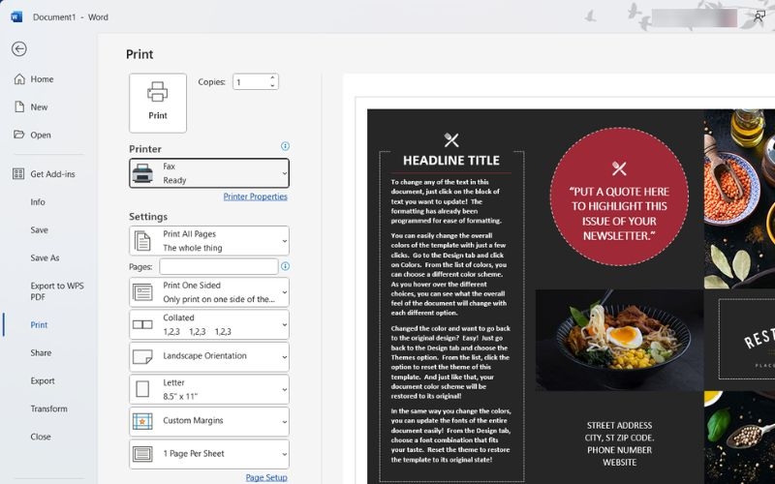Click the back arrow icon
Viewport: 775px width, 484px height.
(19, 49)
